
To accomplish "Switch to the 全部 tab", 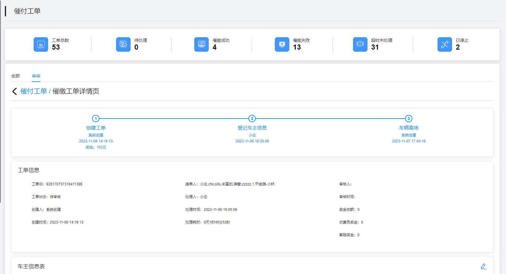I will tap(15, 76).
